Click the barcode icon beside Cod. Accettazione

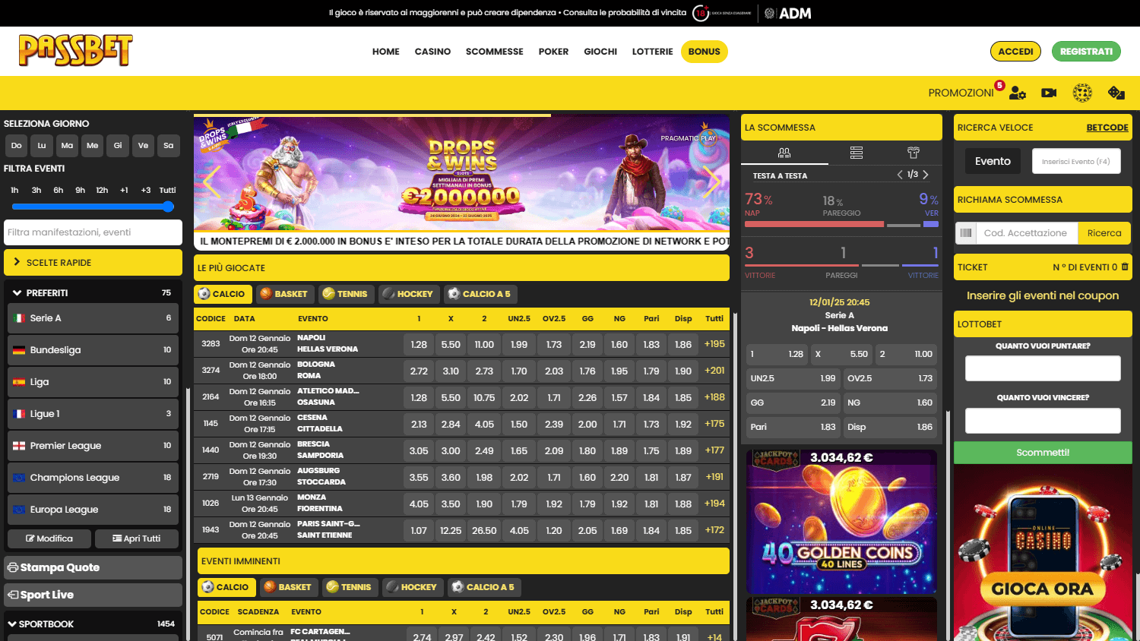pos(966,233)
